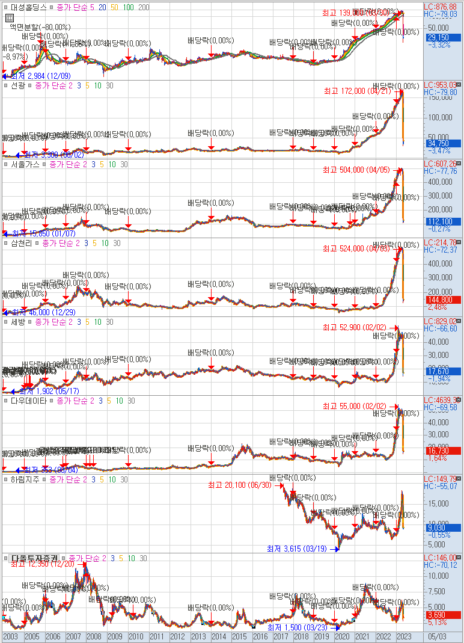Viewport: 464px width, 643px height.
Task: Click the square marker before 서울가스 name
Action: [6, 164]
